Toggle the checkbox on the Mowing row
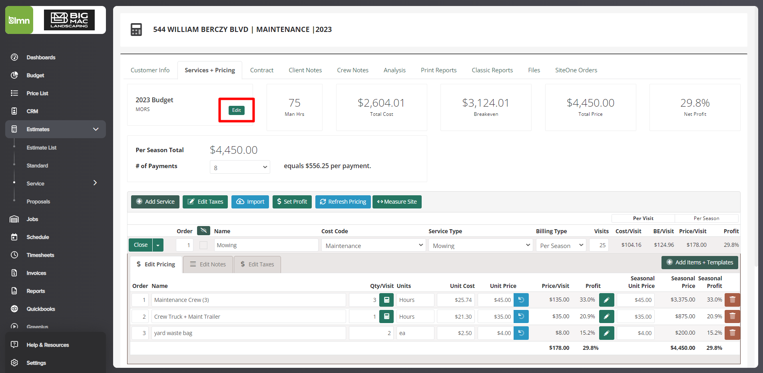 point(203,245)
